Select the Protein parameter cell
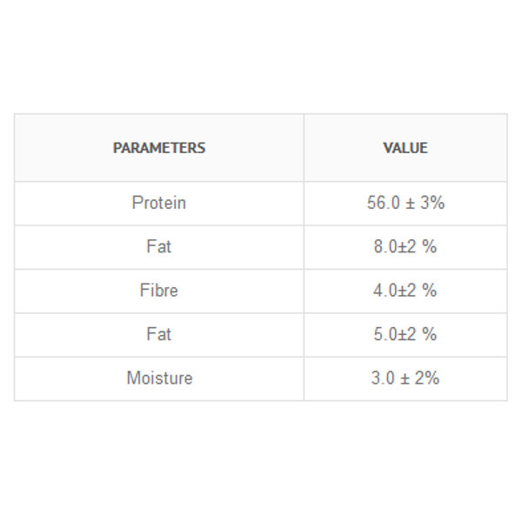Image resolution: width=522 pixels, height=522 pixels. tap(159, 204)
